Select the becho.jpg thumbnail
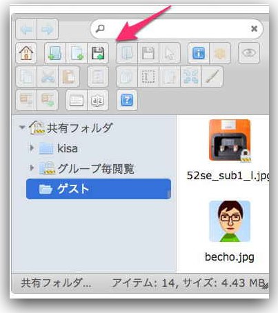278x313 pixels. (x=230, y=221)
